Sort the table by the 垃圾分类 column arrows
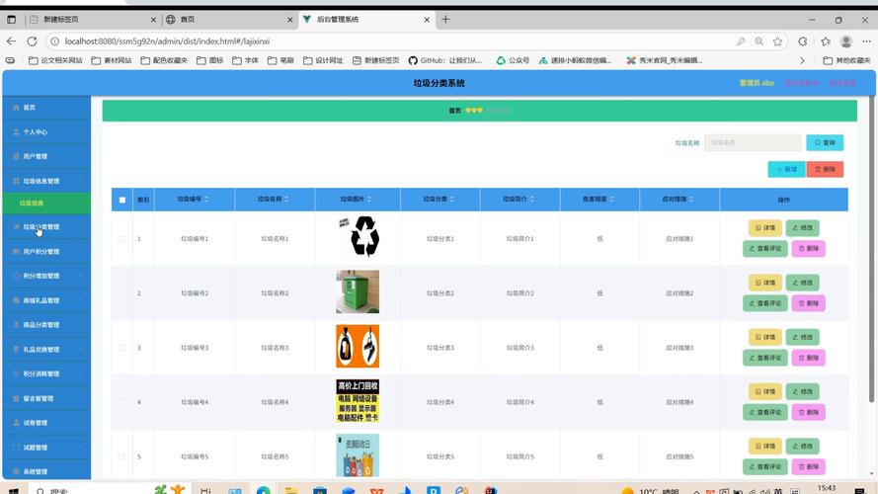878x494 pixels. click(452, 200)
